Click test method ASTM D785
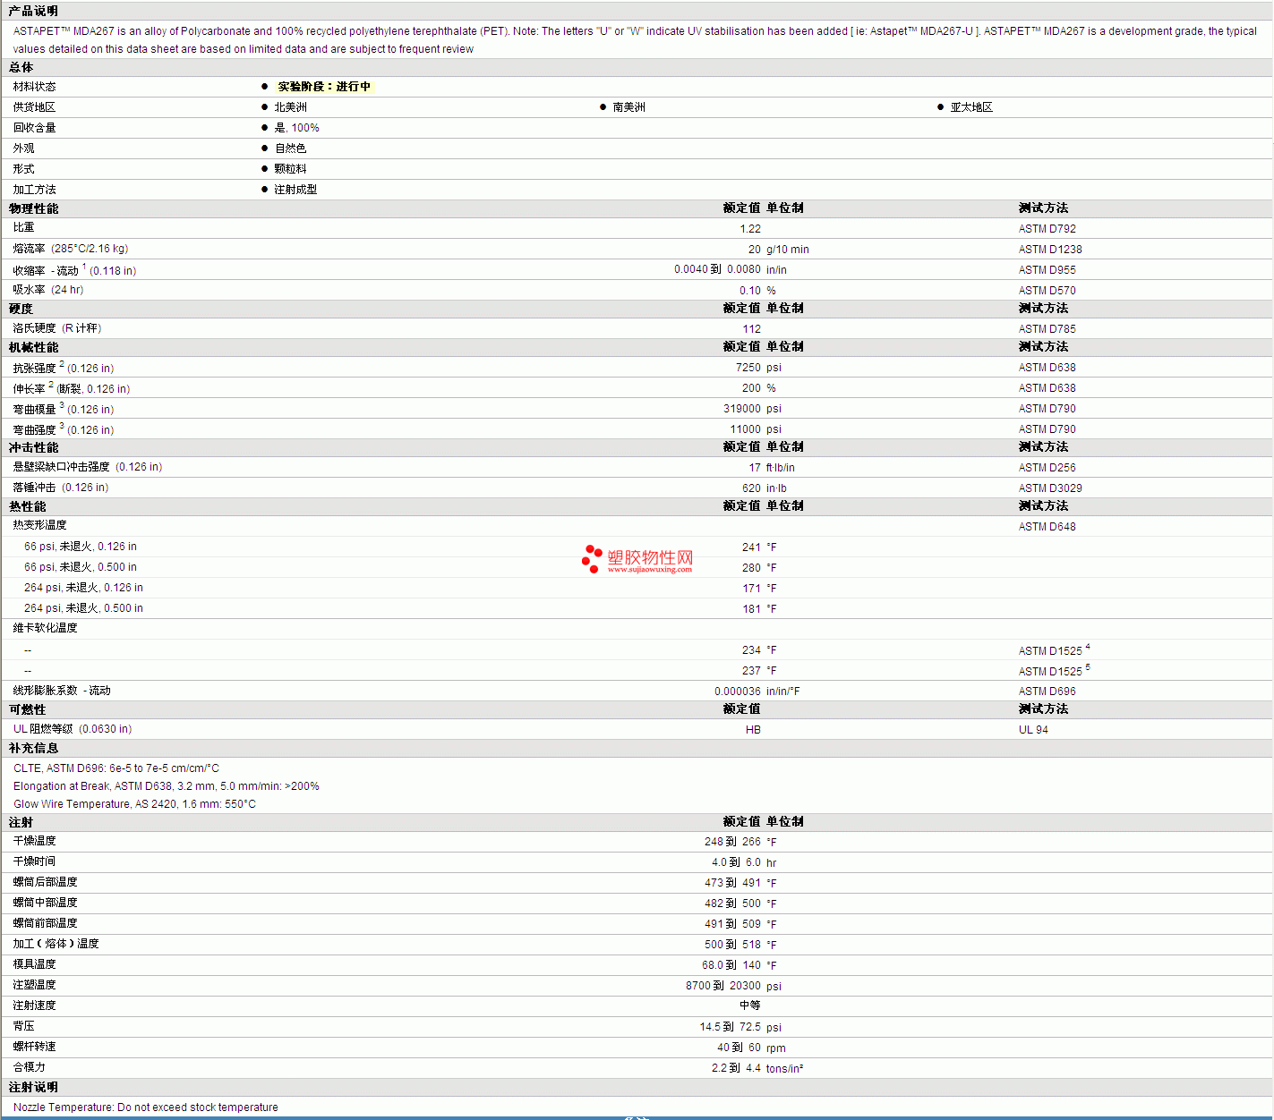Screen dimensions: 1274x1120 (1047, 329)
